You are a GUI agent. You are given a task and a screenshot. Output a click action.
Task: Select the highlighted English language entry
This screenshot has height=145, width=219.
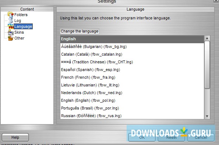[132, 39]
